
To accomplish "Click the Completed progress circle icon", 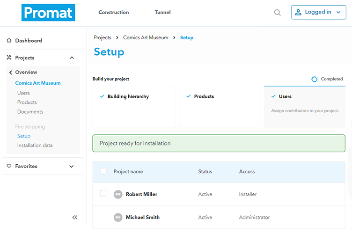I will tap(314, 79).
